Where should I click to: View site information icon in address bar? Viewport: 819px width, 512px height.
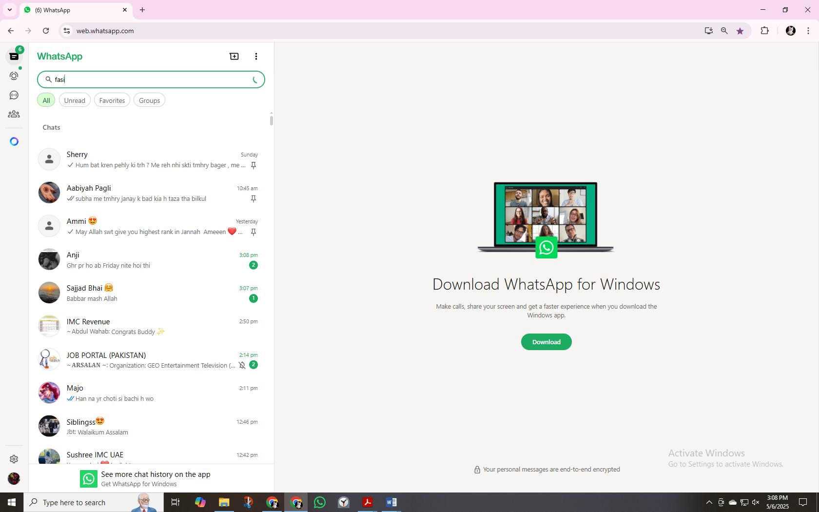67,31
